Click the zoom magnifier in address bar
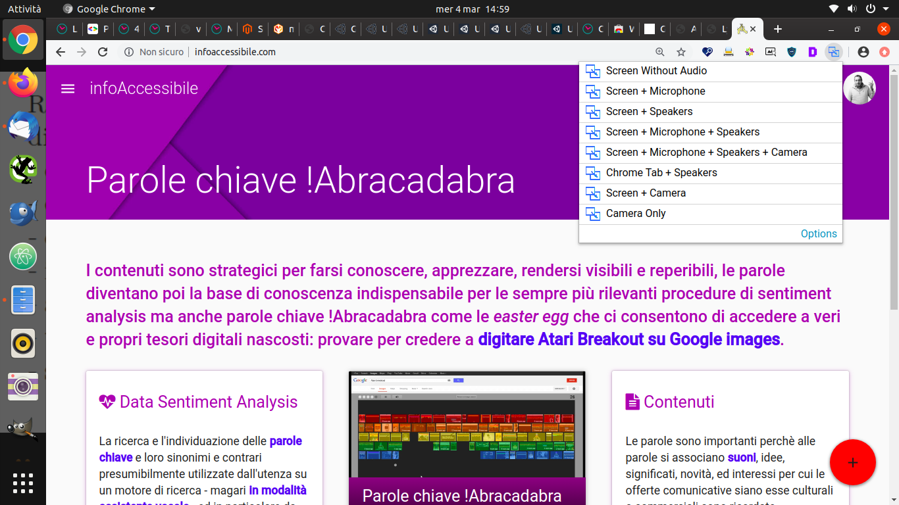The height and width of the screenshot is (505, 899). click(x=660, y=52)
